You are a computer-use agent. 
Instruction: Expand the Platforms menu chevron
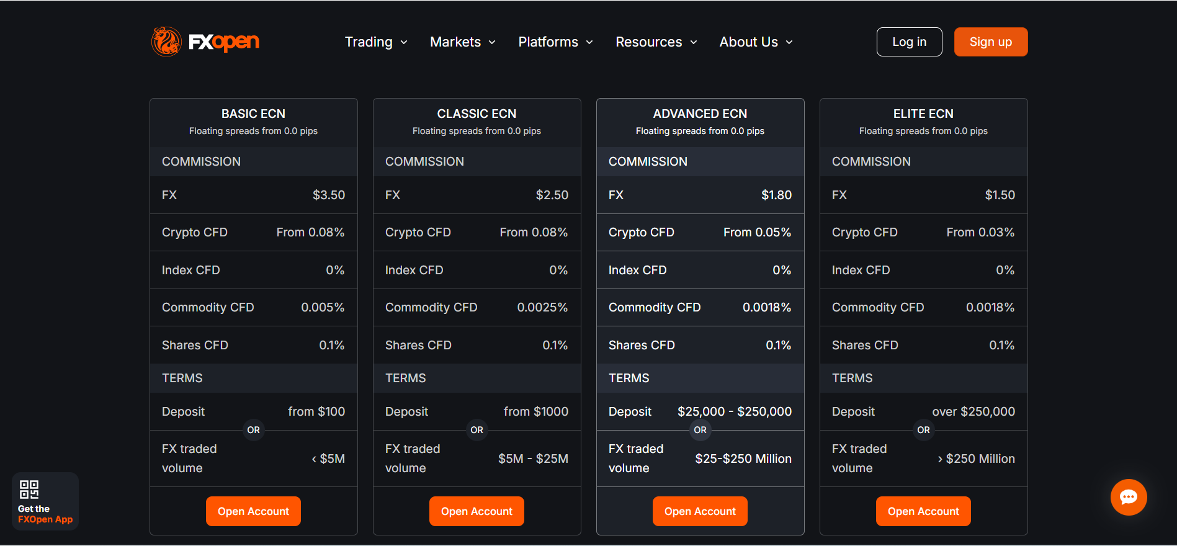tap(589, 42)
